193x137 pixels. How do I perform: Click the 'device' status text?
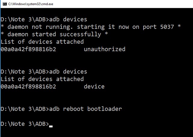[x=94, y=86]
